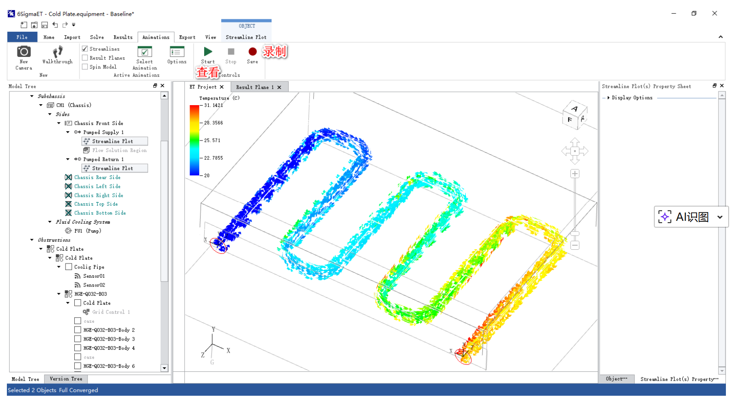
Task: Switch to the Result Plane 1 tab
Action: tap(255, 87)
